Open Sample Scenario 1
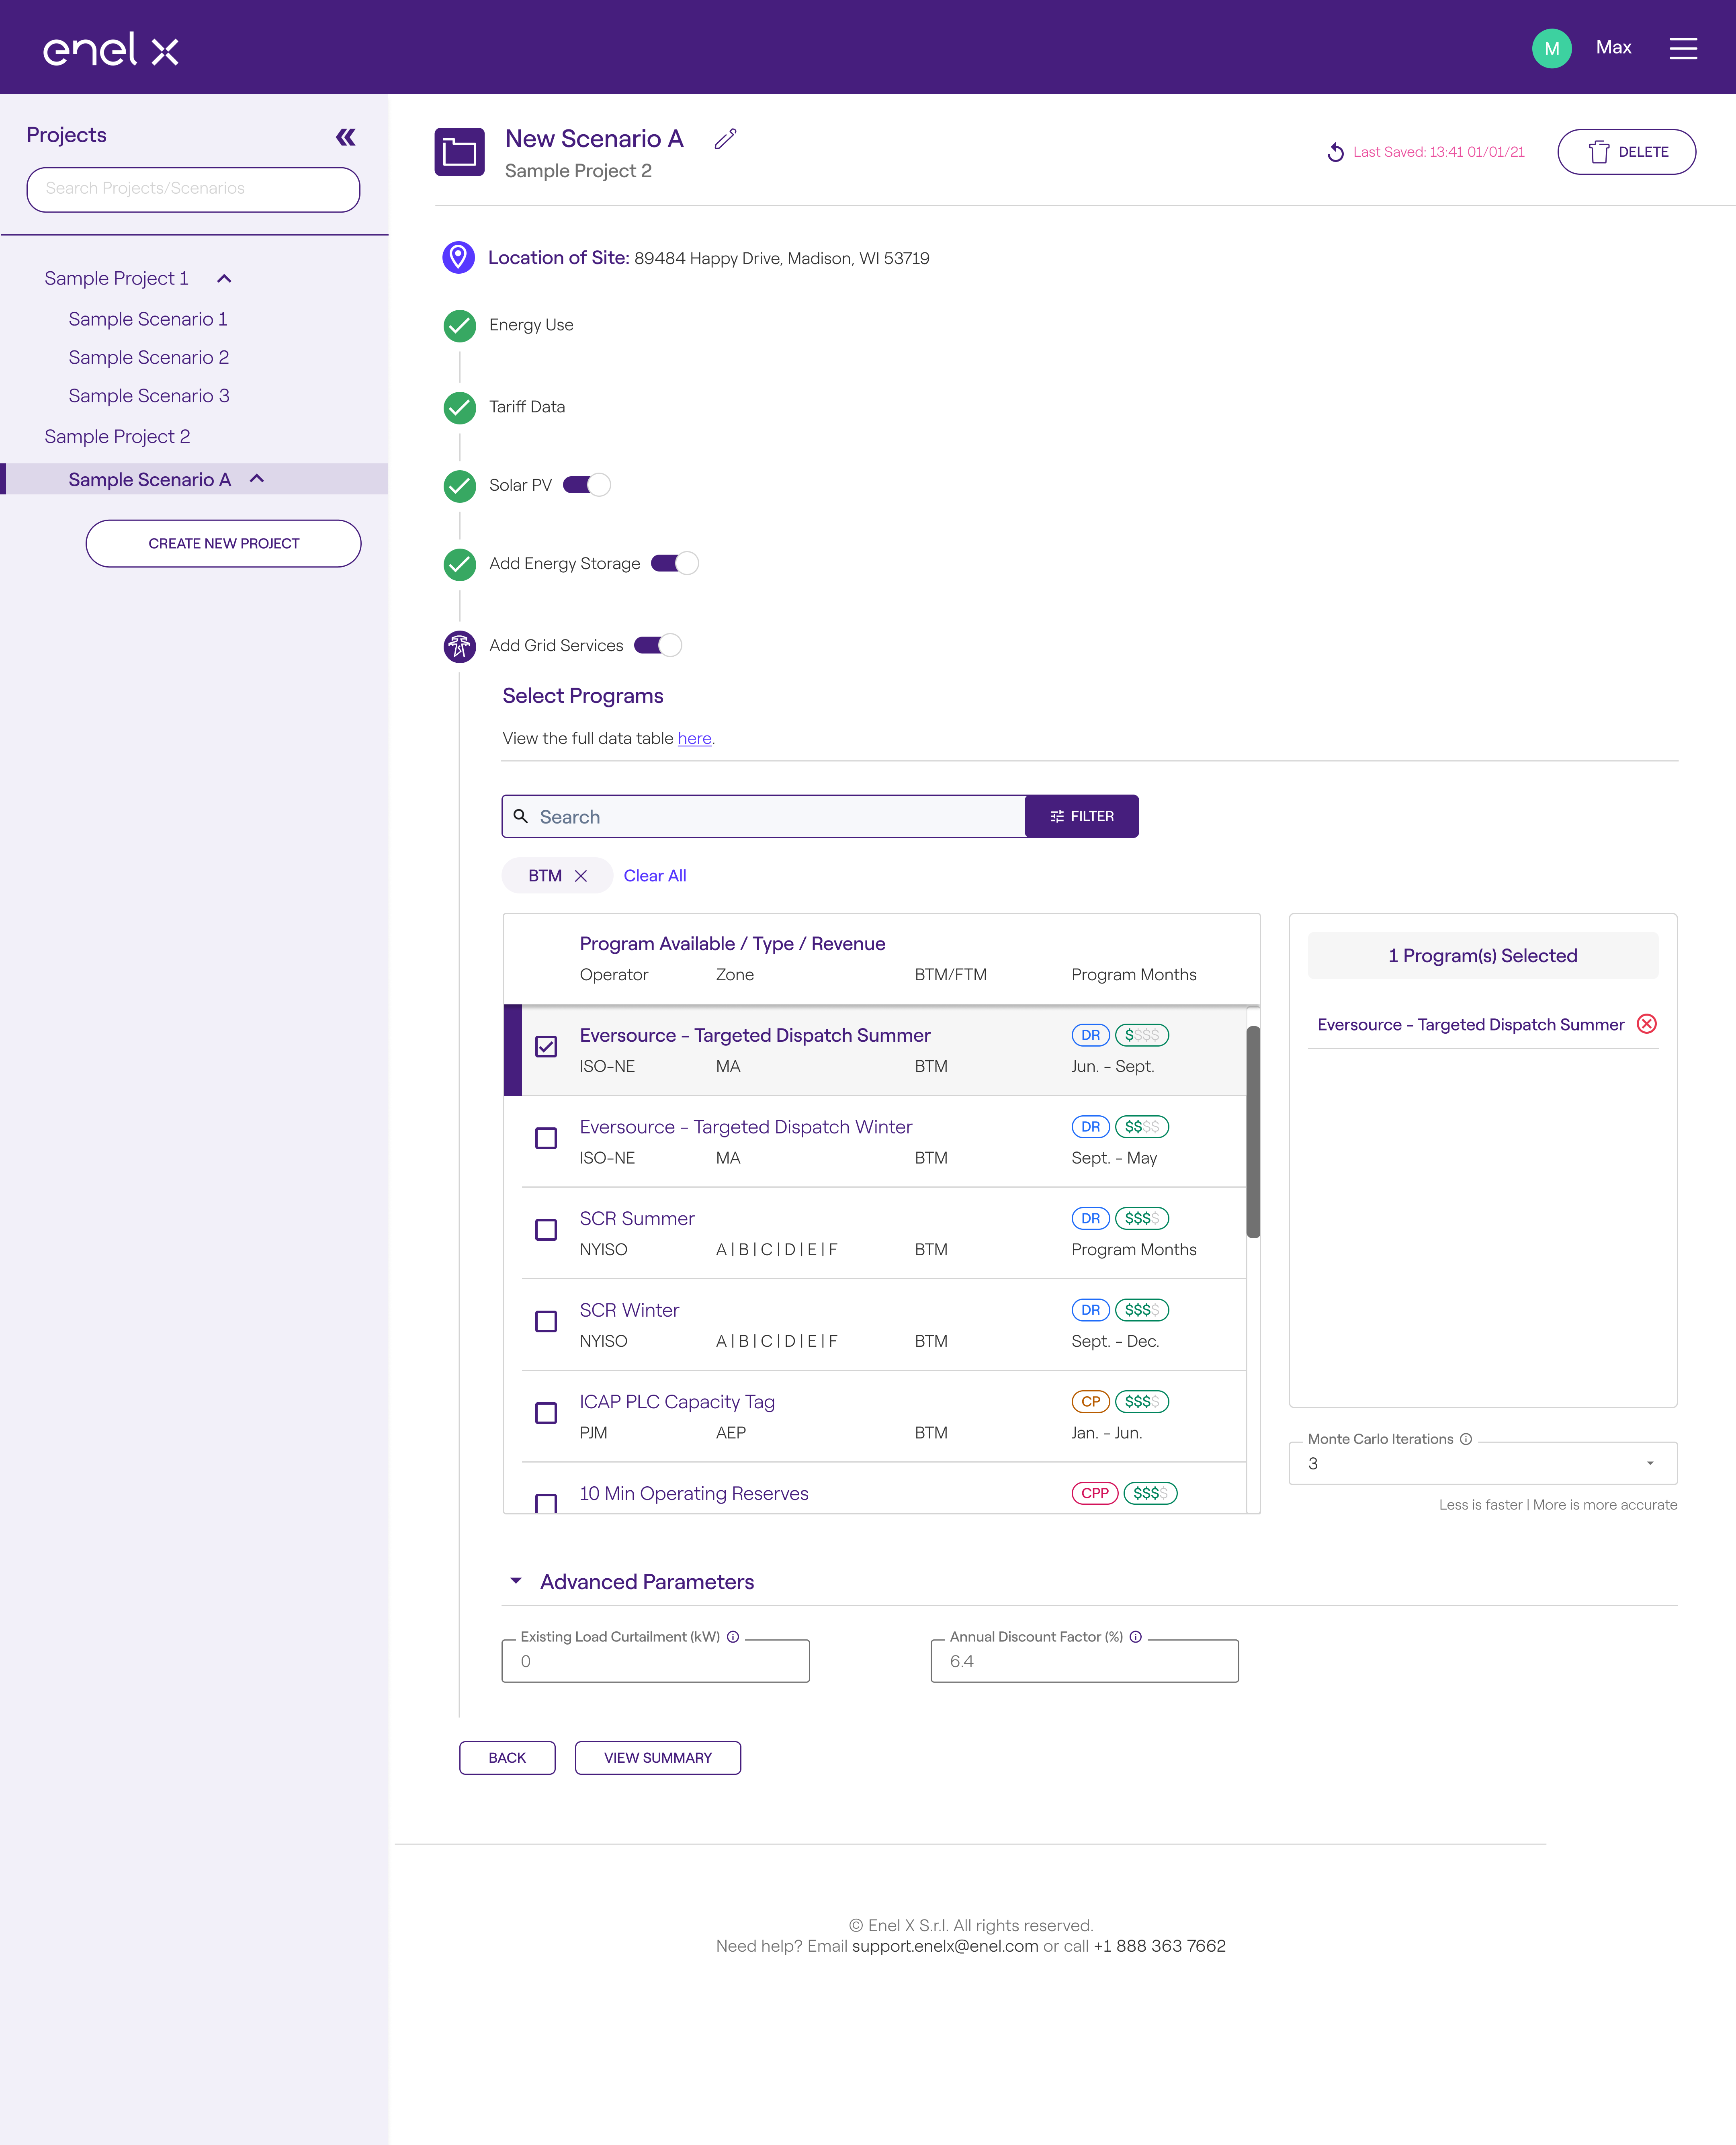The image size is (1736, 2145). 148,319
